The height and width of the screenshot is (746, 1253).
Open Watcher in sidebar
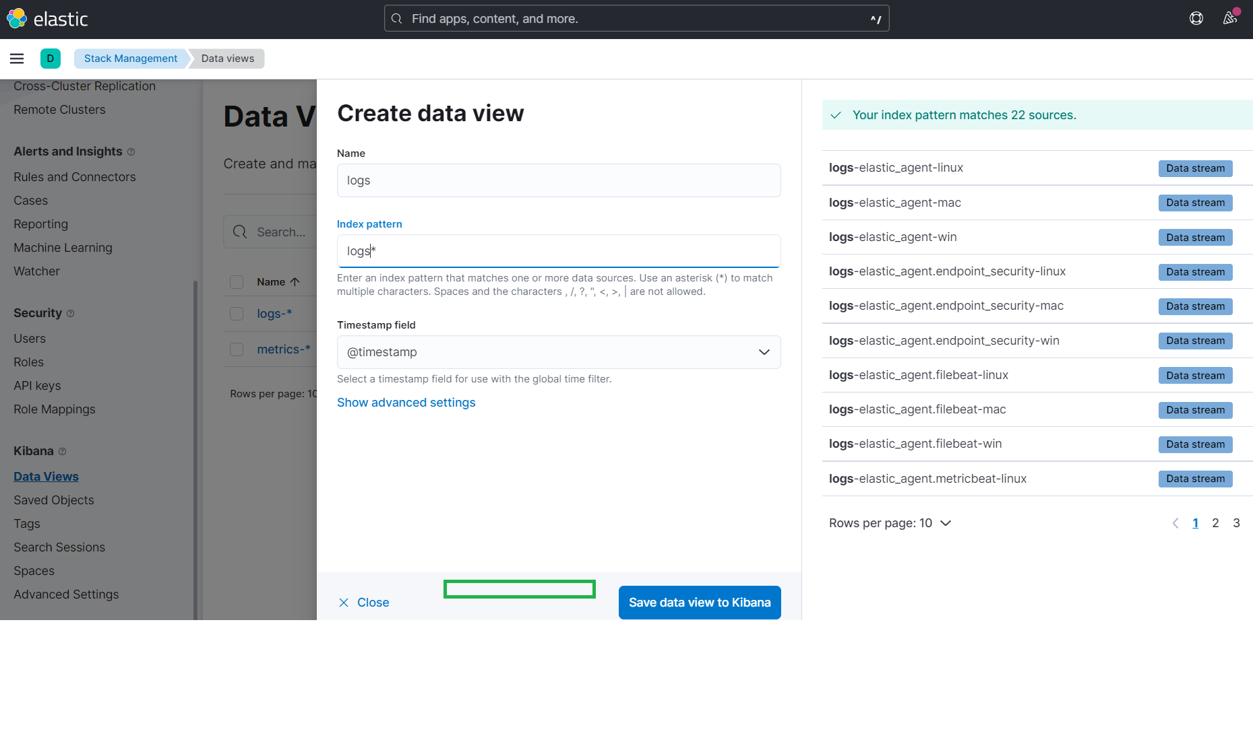click(x=36, y=271)
